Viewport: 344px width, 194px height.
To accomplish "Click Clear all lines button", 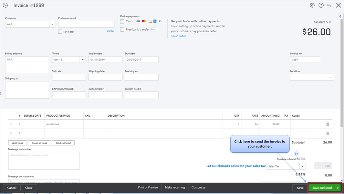I will 40,143.
